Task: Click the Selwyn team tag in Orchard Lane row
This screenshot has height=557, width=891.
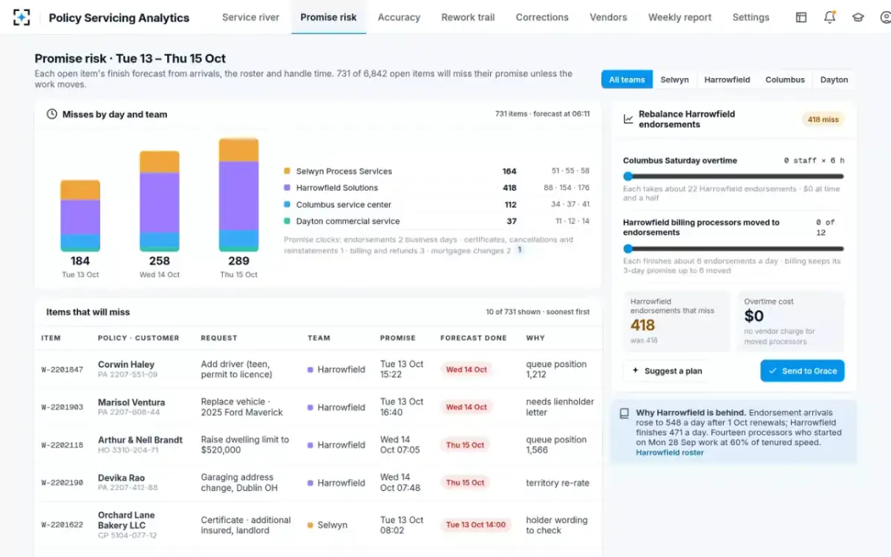Action: 327,525
